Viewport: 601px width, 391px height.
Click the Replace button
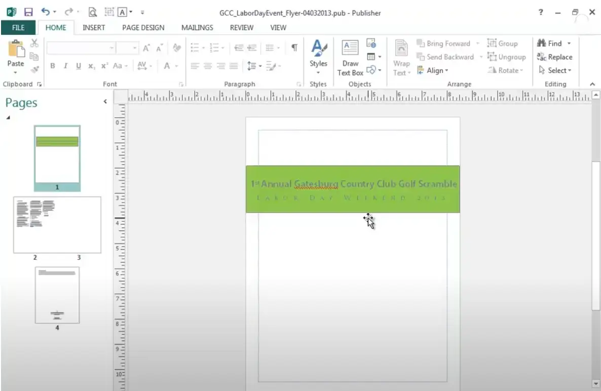(554, 57)
